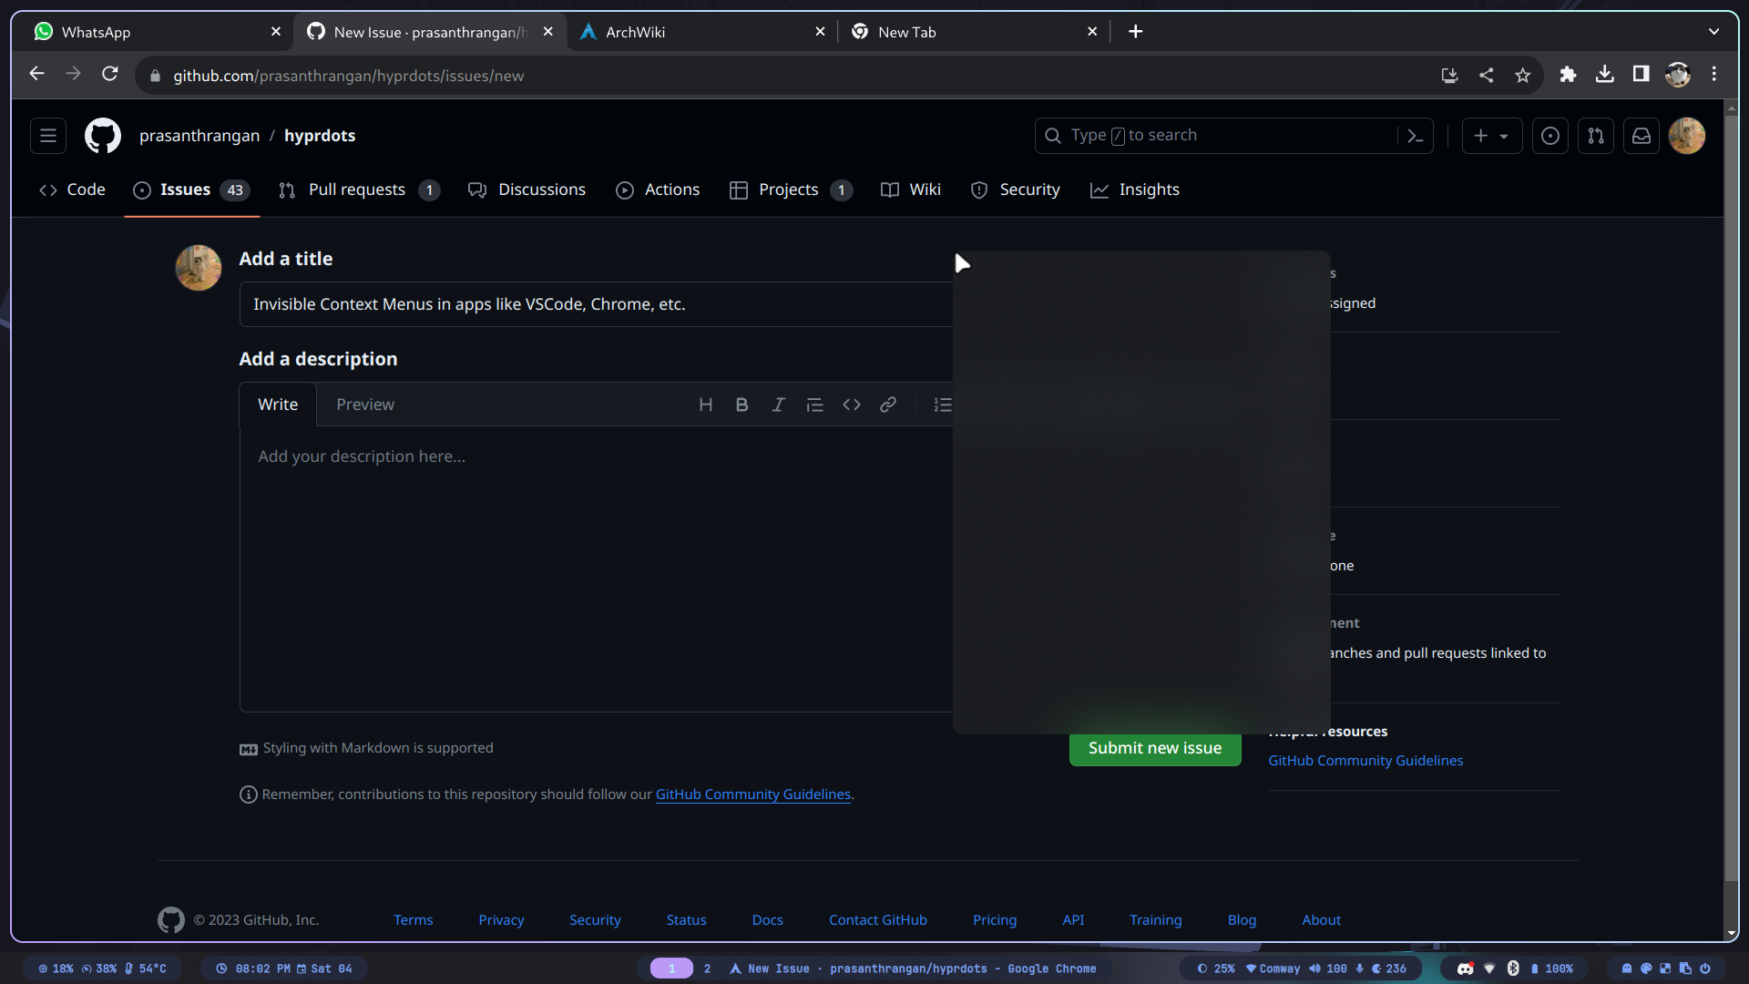Check the battery percentage indicator
1749x984 pixels.
click(x=1560, y=969)
